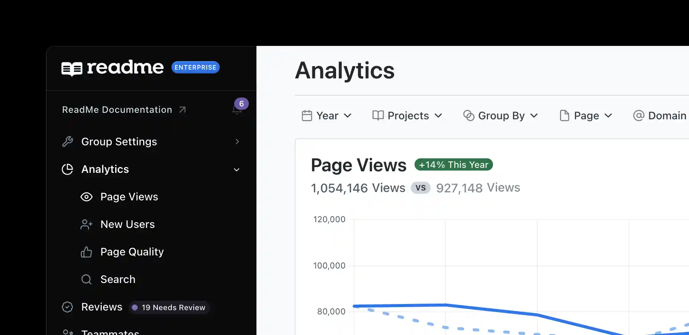Click the thumbs-up Page Quality icon
Screen dimensions: 689x335
[87, 252]
